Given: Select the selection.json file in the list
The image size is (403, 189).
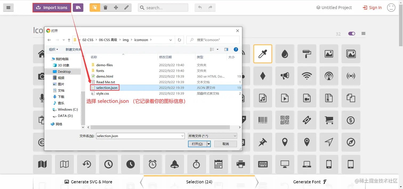Looking at the screenshot, I should pyautogui.click(x=106, y=88).
